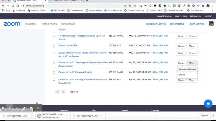This screenshot has width=216, height=121.
Task: Open 3 Files (299 MB) link
Action: [160, 36]
